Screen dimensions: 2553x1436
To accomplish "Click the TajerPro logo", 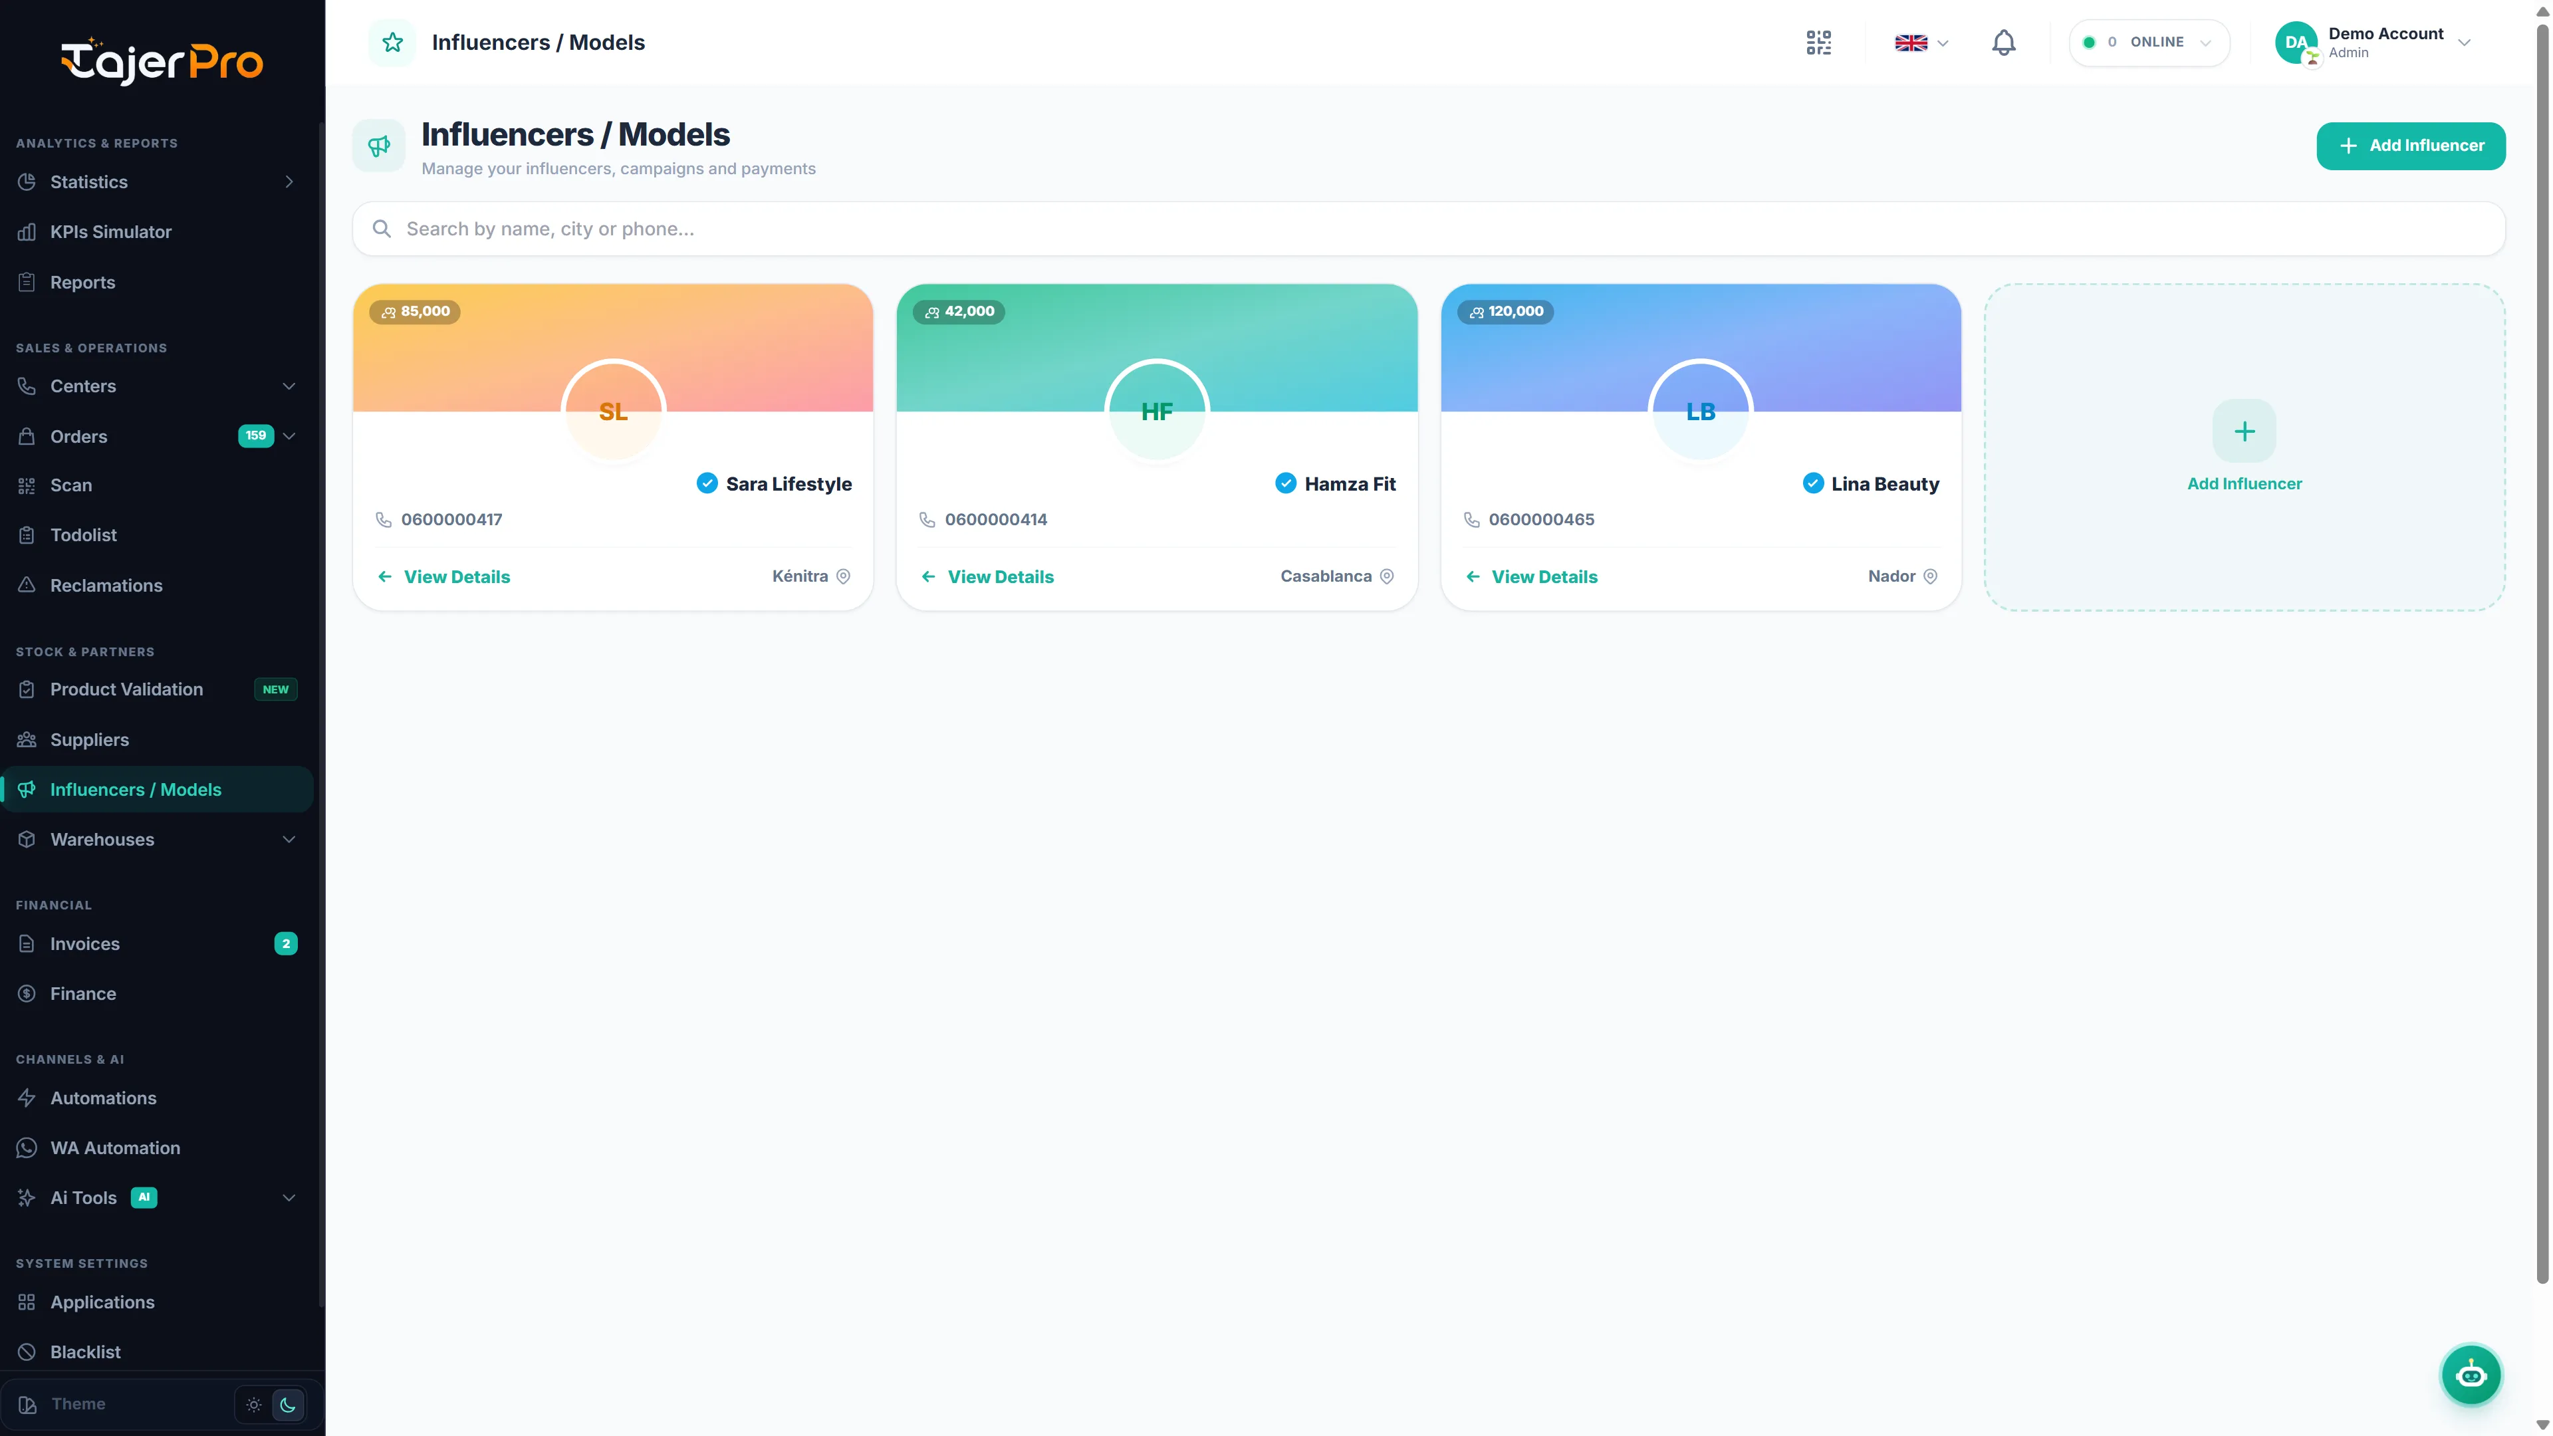I will [162, 61].
